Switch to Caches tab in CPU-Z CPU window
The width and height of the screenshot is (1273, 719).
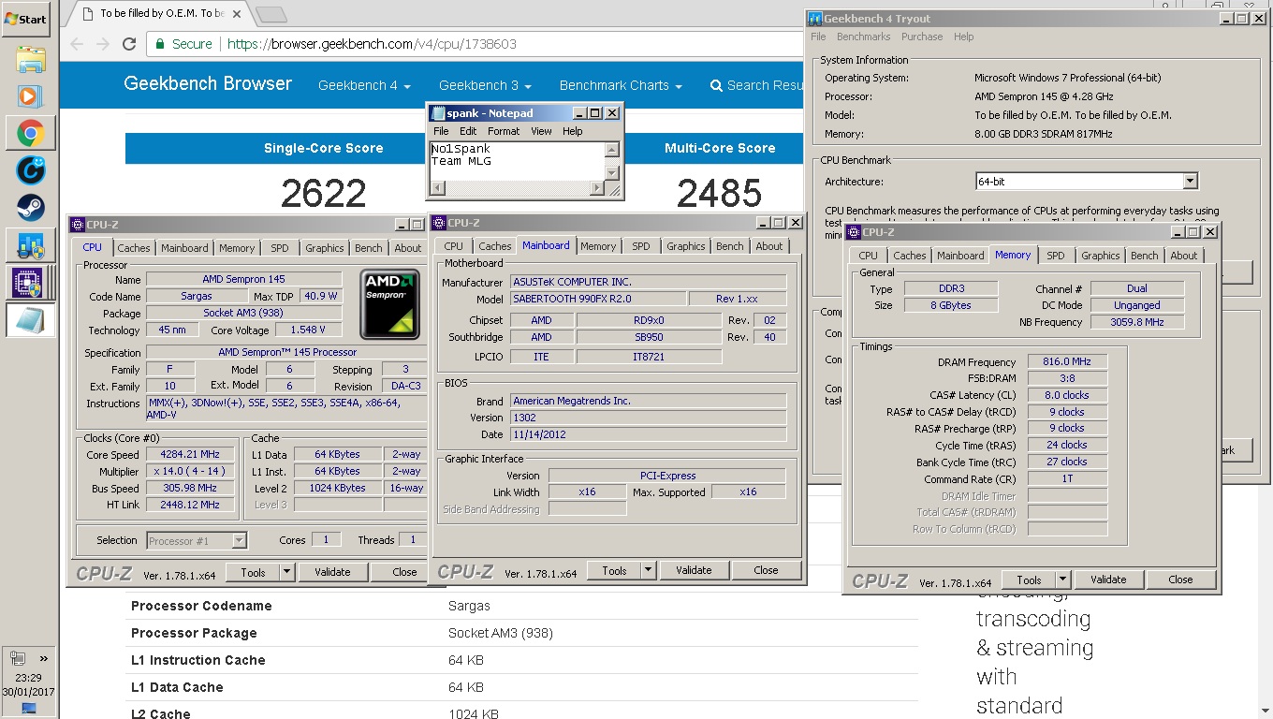[x=134, y=248]
